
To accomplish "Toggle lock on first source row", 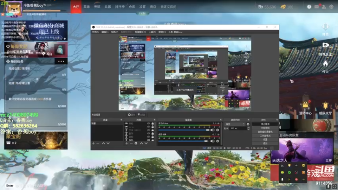I will coord(153,123).
